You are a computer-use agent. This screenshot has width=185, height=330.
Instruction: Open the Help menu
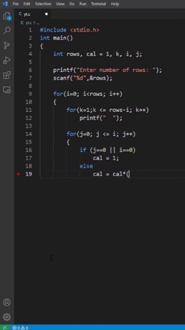115,4
